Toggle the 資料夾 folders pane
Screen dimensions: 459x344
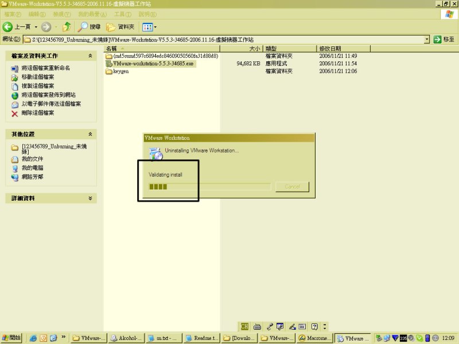coord(120,27)
